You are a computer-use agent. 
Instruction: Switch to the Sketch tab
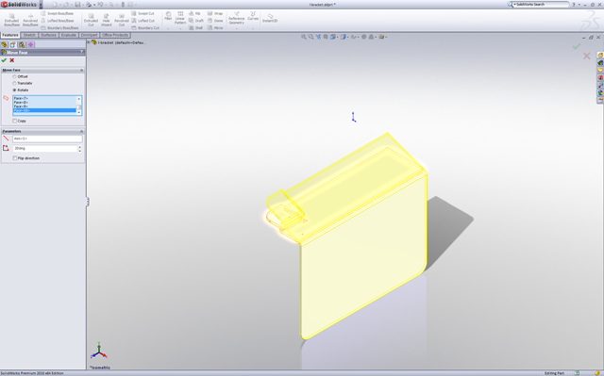click(x=29, y=35)
